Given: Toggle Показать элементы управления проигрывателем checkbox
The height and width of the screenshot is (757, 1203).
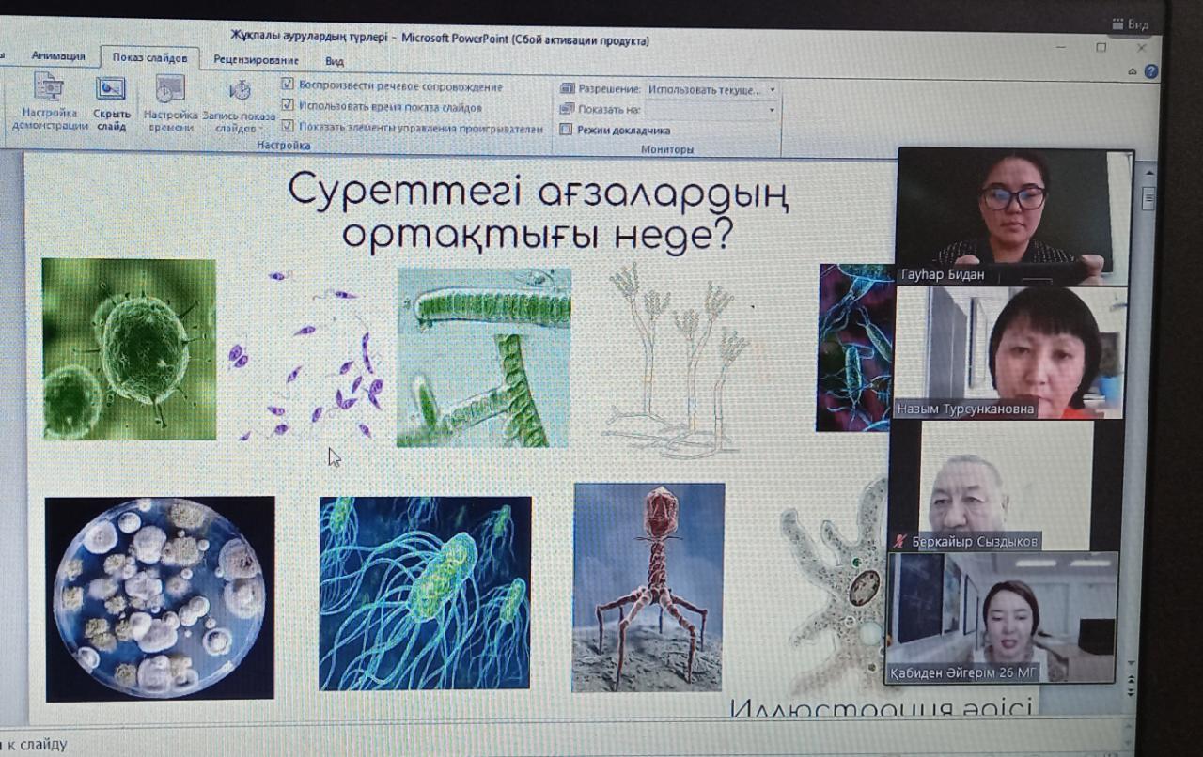Looking at the screenshot, I should click(x=288, y=126).
